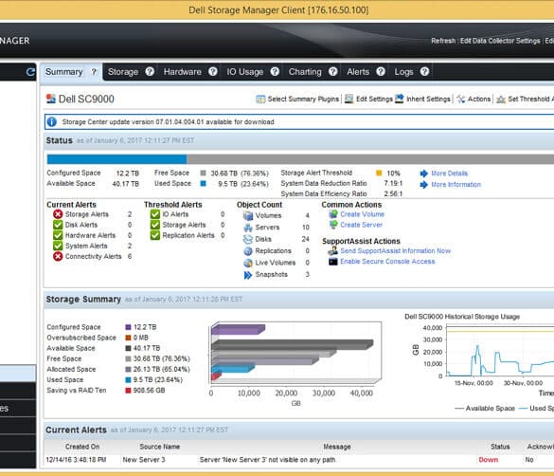Open help icon next to Hardware tab

[213, 71]
